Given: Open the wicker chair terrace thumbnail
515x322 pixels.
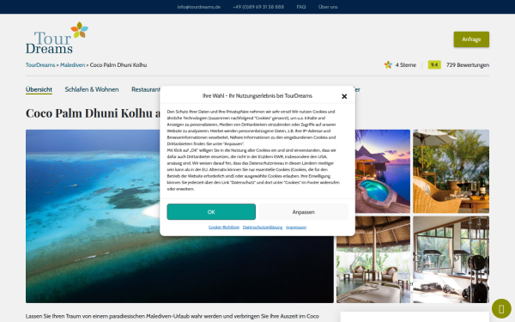Looking at the screenshot, I should [451, 171].
